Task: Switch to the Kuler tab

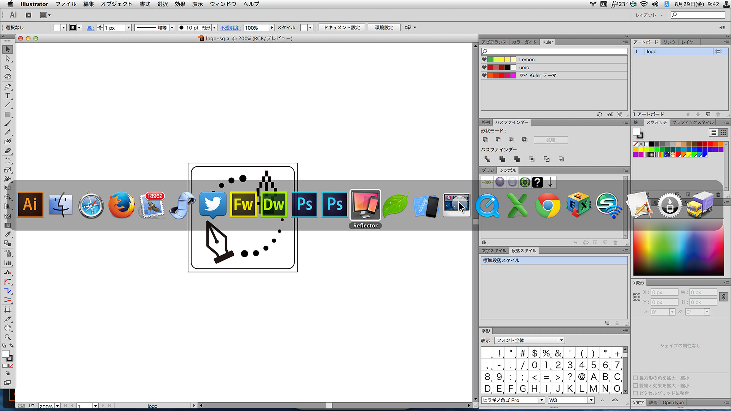Action: tap(548, 41)
